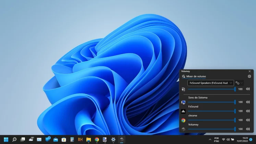Open Calculator from taskbar
Viewport: 256px width, 144px height.
[72, 140]
